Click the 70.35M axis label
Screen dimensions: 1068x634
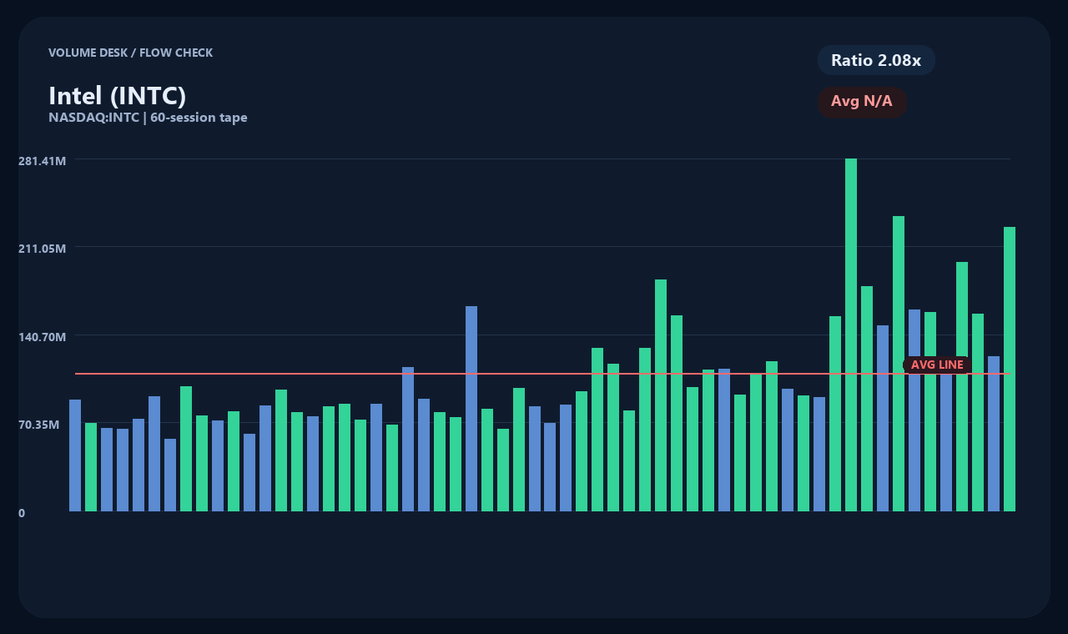(39, 425)
